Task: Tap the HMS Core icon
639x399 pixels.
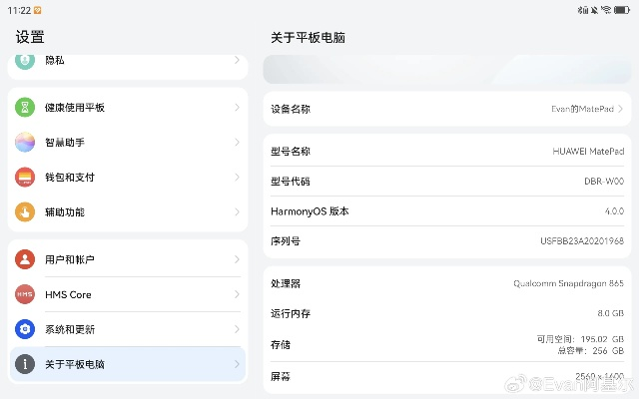Action: 25,295
